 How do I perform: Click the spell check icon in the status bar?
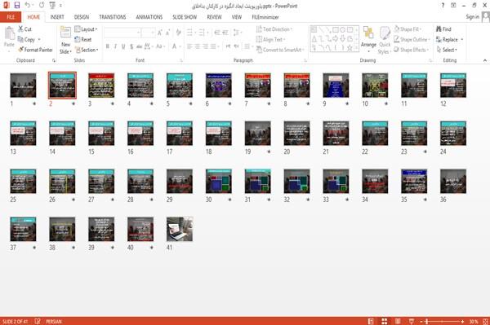pos(38,321)
